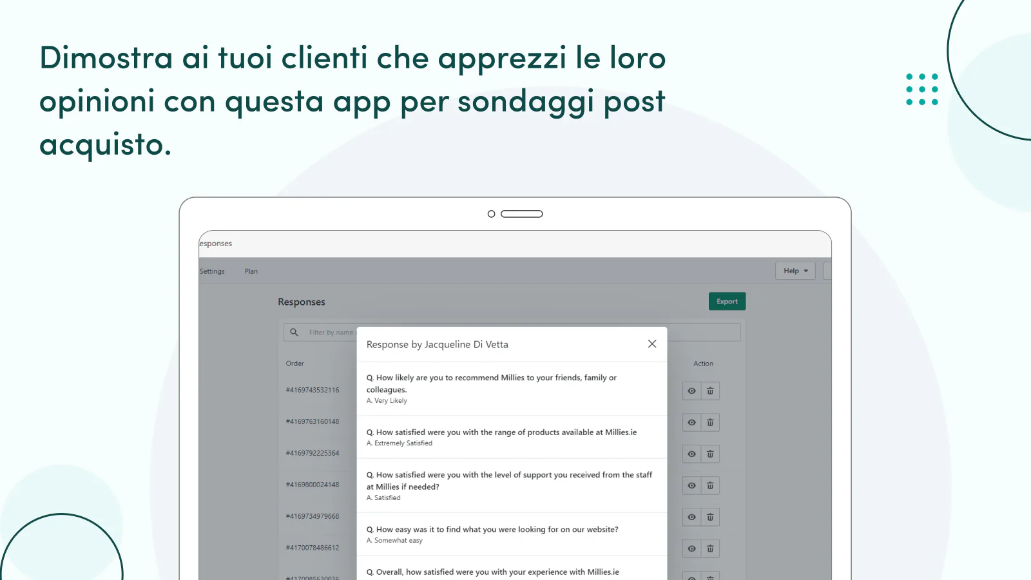
Task: Click question about level of staff support
Action: [509, 481]
